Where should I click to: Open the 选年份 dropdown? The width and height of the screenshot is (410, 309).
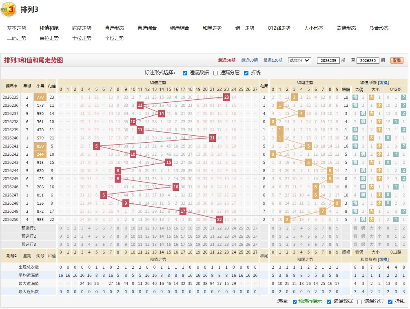[x=299, y=60]
